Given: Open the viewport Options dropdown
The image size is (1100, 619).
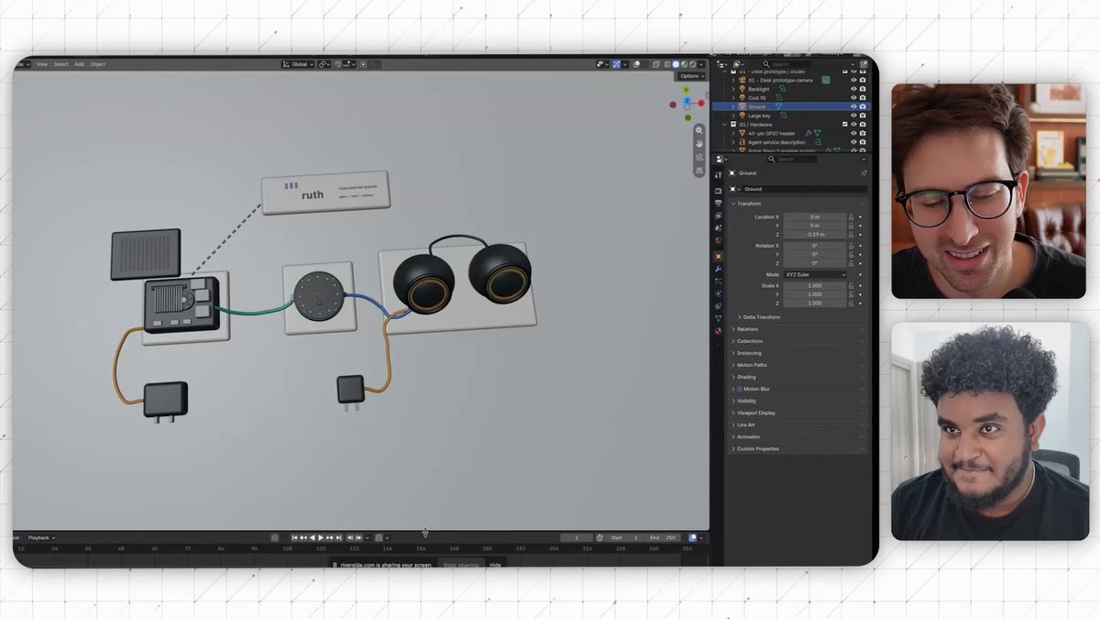Looking at the screenshot, I should pos(691,76).
